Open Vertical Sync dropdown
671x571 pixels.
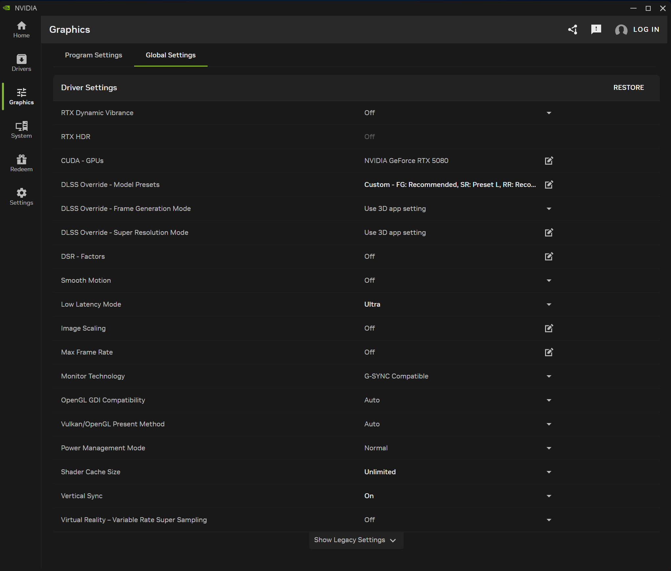coord(549,496)
